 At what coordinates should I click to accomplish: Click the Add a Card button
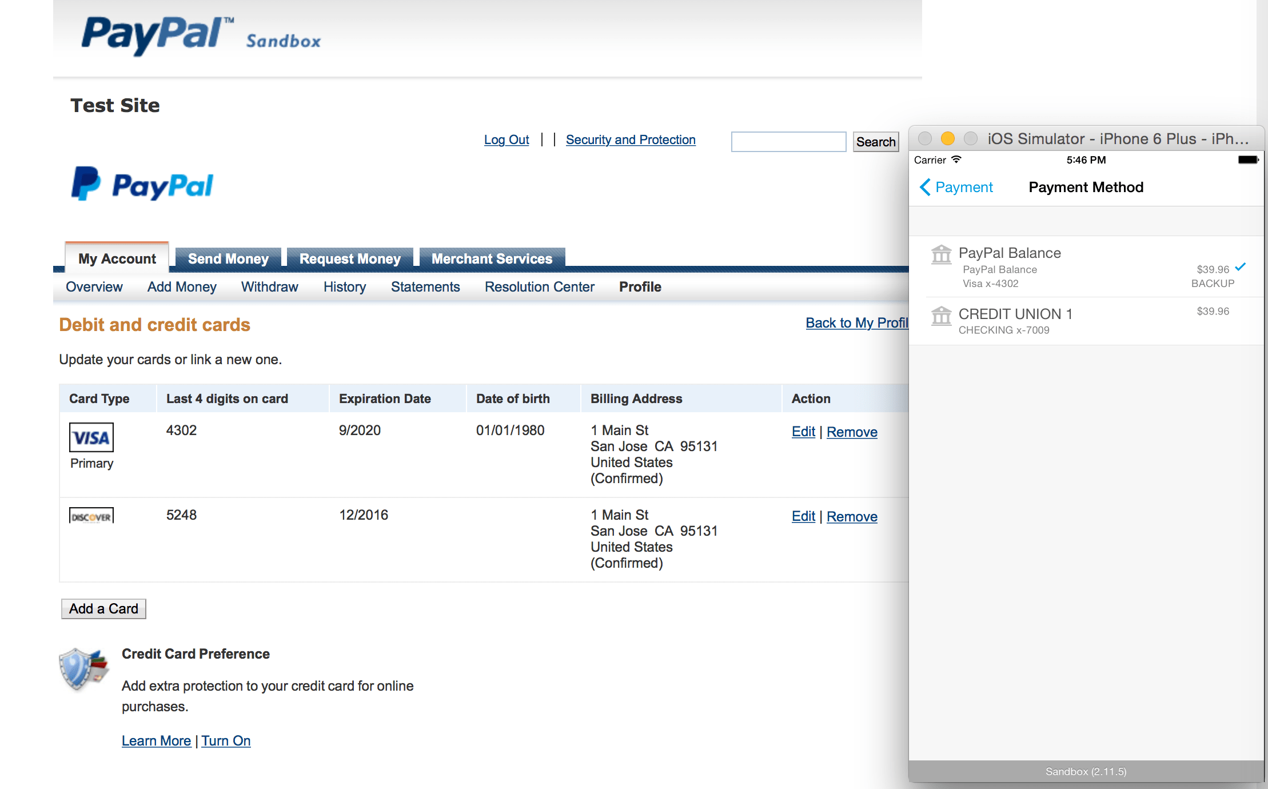click(x=103, y=609)
